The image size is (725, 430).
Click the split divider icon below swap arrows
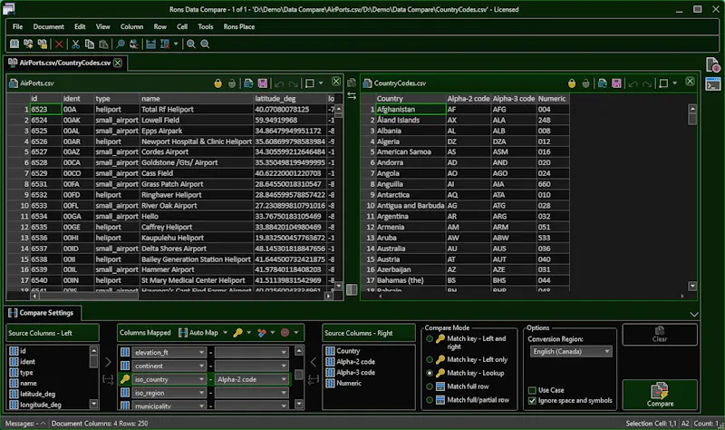[352, 289]
